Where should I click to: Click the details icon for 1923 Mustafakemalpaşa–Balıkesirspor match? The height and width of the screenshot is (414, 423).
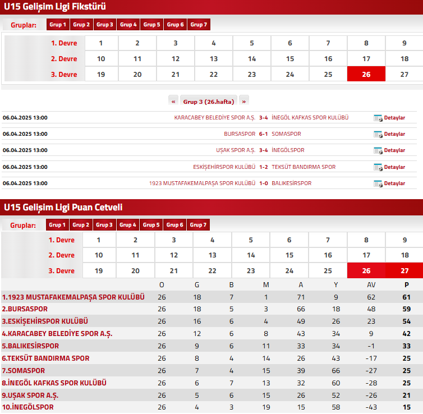(378, 183)
